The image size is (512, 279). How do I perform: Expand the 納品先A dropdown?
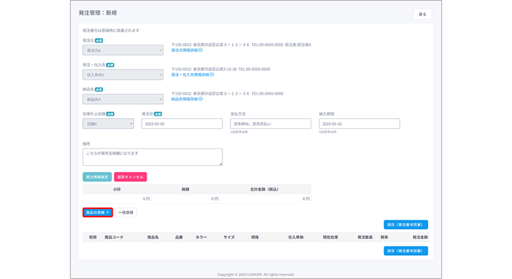(x=123, y=99)
